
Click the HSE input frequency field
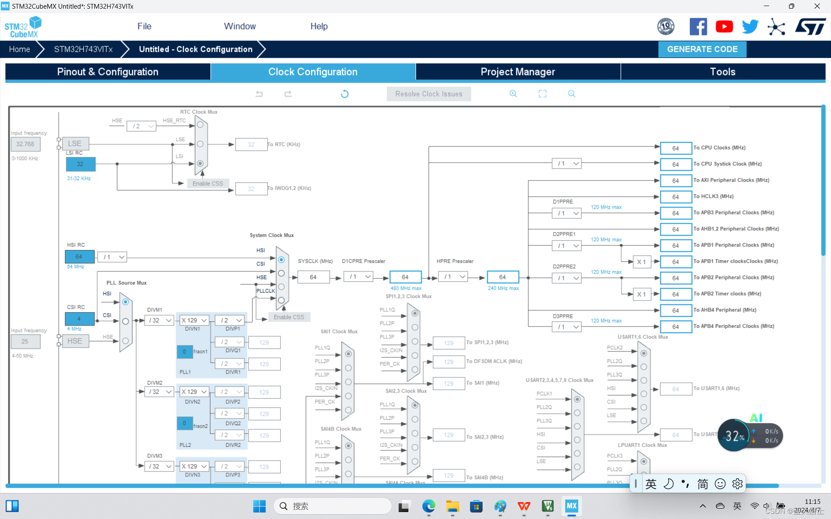click(x=25, y=341)
